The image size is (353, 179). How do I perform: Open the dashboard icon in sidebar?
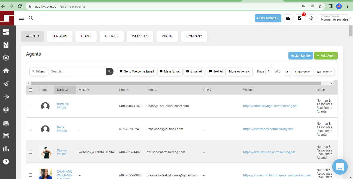pos(6,32)
